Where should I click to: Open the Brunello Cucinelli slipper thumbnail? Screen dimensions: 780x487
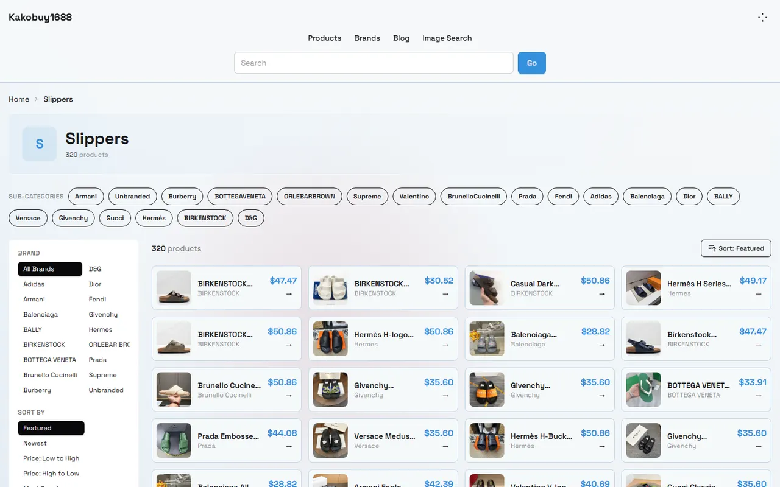coord(174,390)
